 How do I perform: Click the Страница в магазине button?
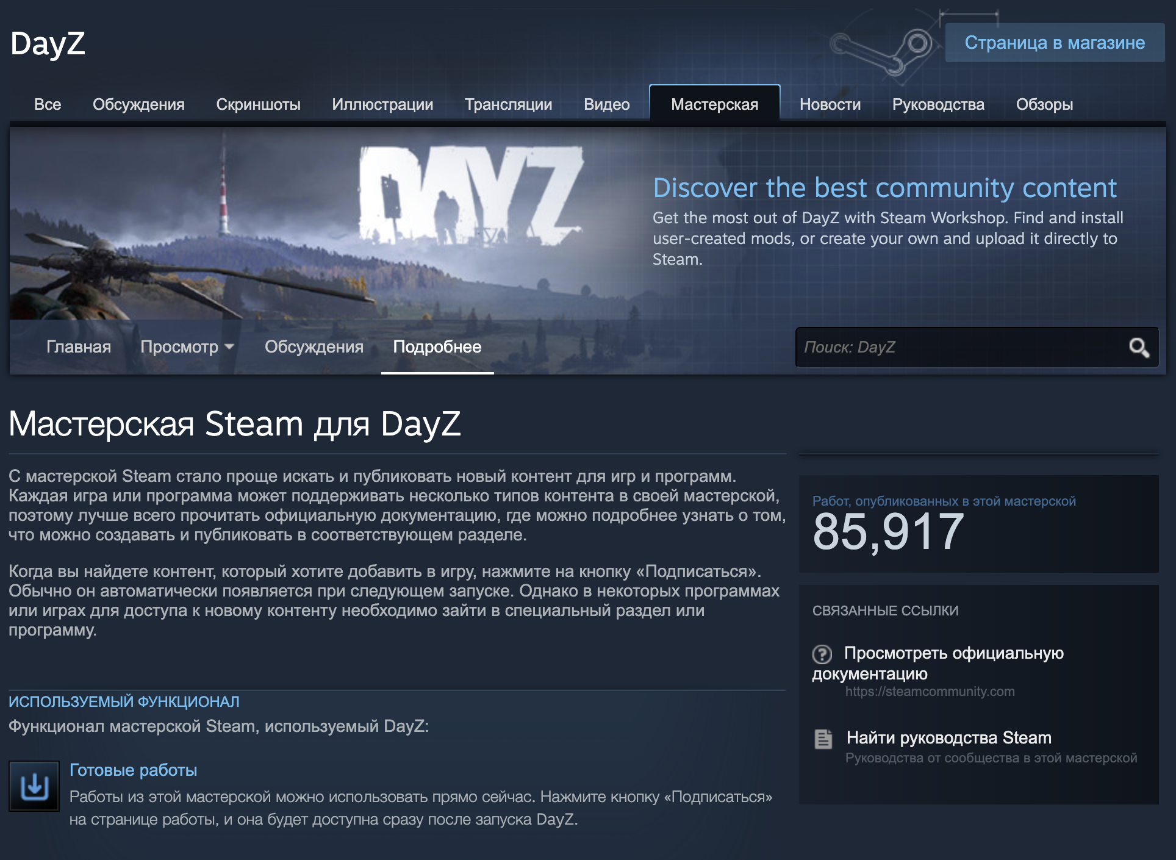pyautogui.click(x=1055, y=43)
